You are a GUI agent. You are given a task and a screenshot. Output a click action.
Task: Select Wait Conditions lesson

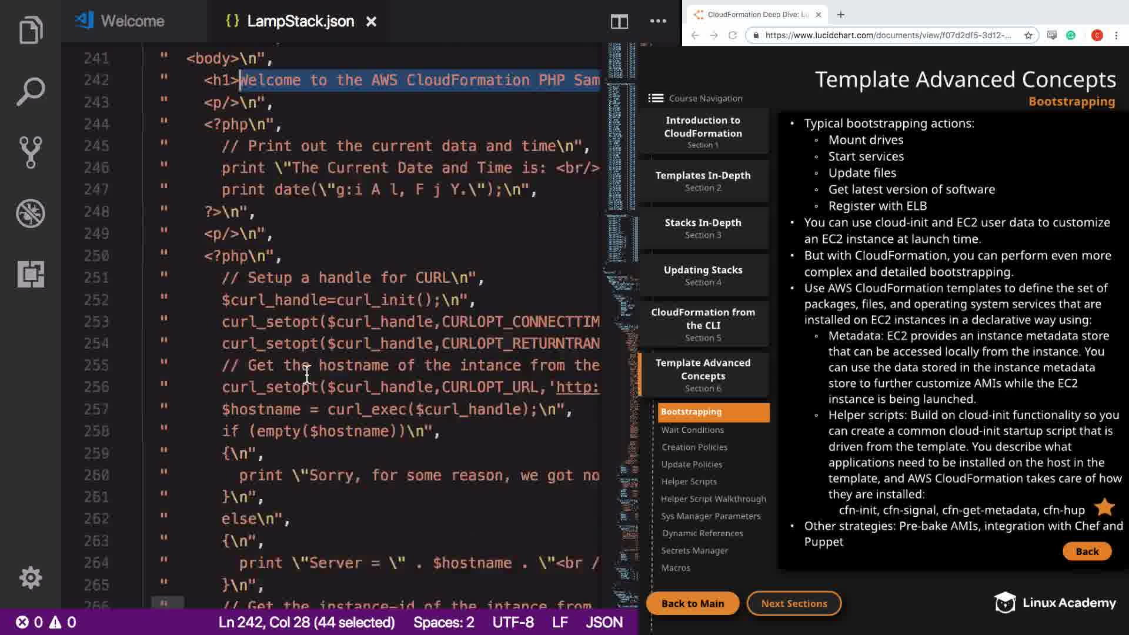click(692, 430)
